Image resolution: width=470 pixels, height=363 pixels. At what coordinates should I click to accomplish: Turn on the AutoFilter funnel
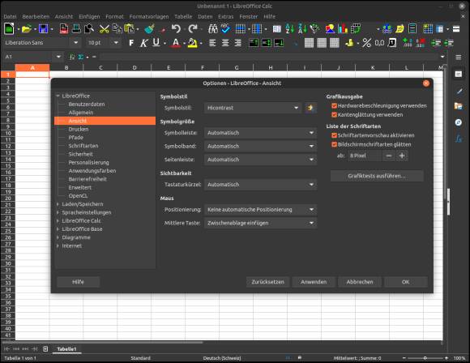pyautogui.click(x=314, y=29)
